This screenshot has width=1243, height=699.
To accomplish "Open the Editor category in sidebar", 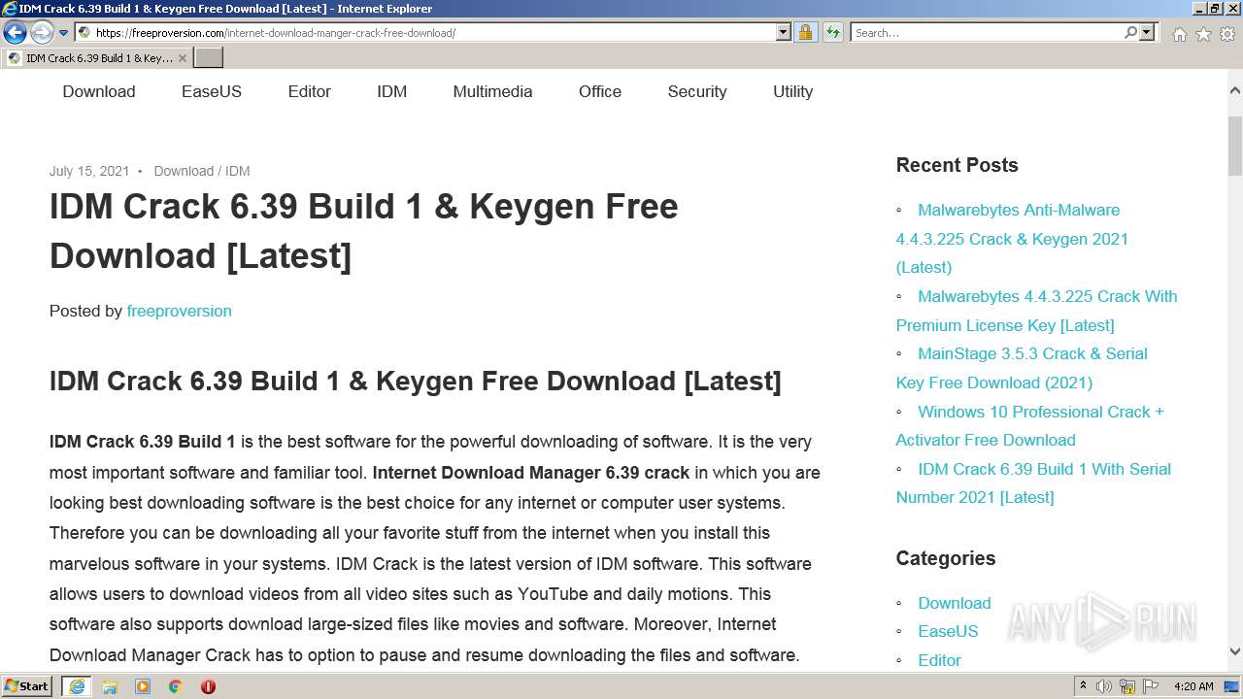I will (x=939, y=660).
